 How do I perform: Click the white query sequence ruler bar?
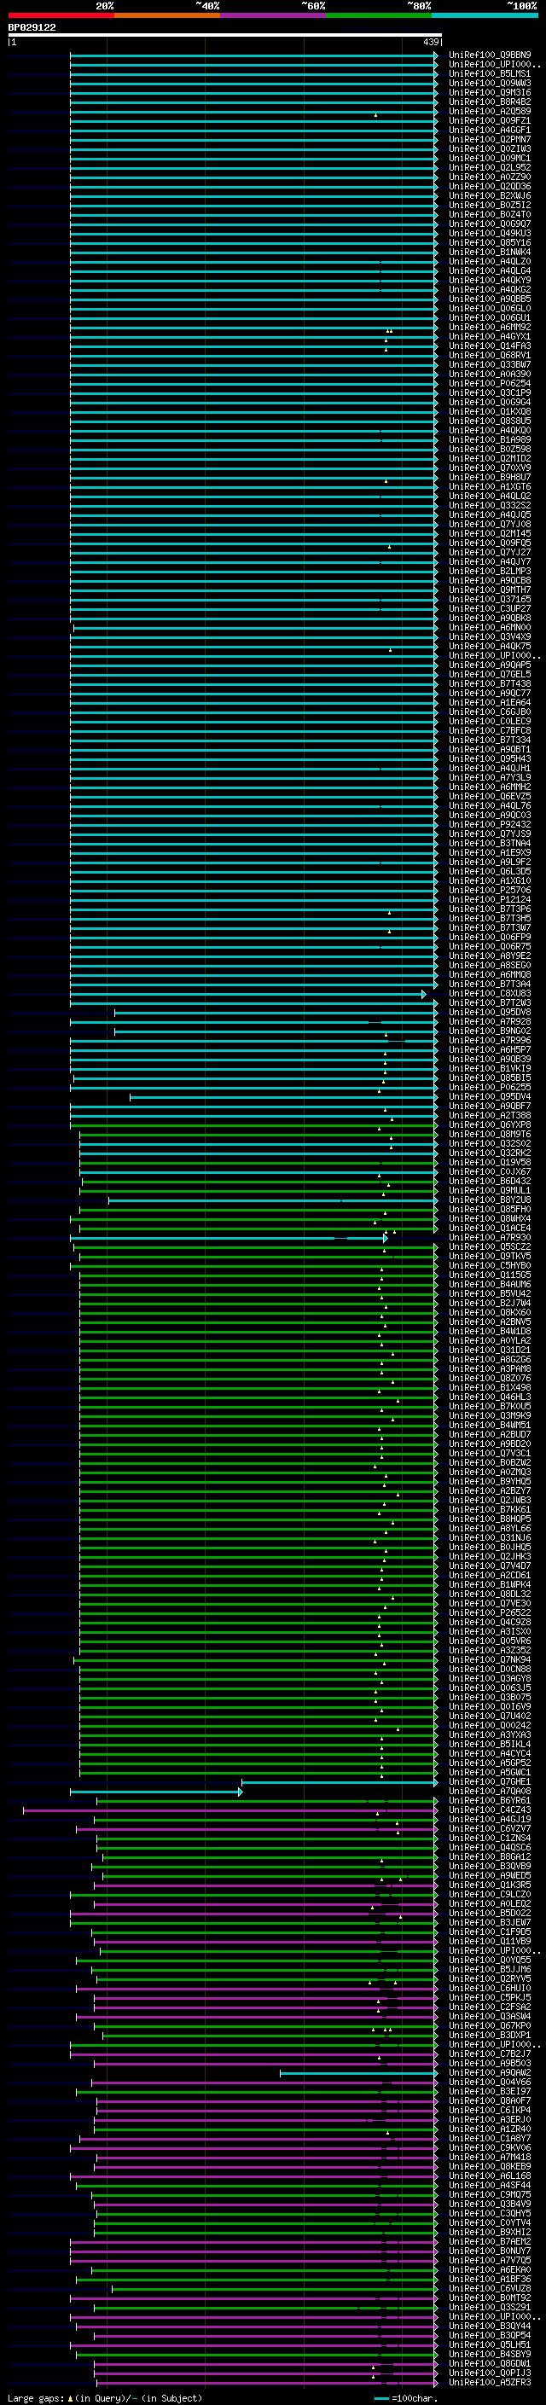pyautogui.click(x=225, y=34)
